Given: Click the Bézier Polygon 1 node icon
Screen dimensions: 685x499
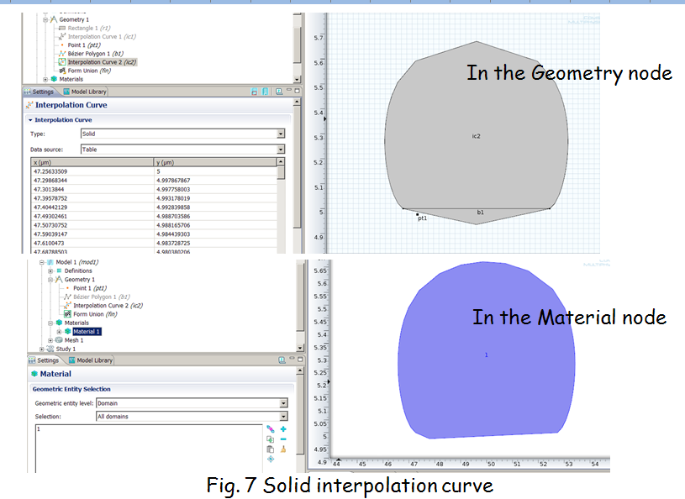Looking at the screenshot, I should [61, 54].
